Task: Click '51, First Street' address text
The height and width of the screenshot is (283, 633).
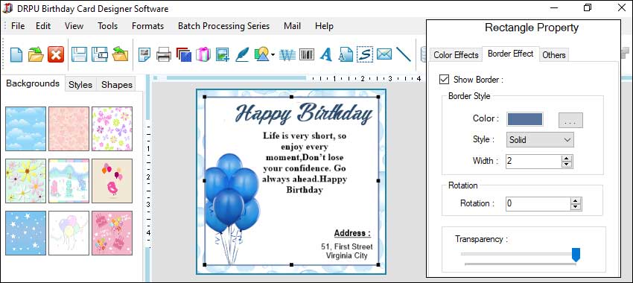Action: point(347,247)
